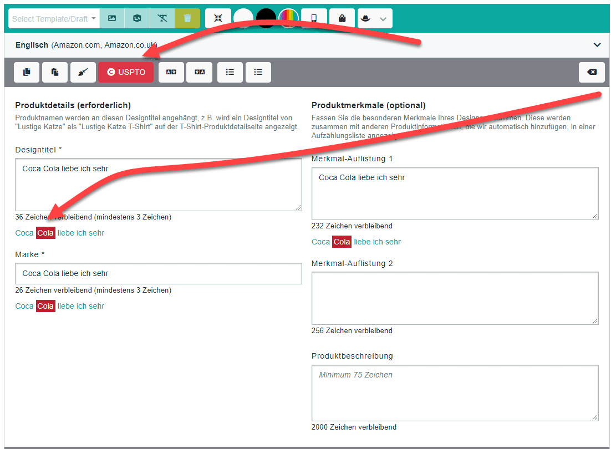Click '256 Zeichen verbleibend' counter text

click(x=352, y=330)
